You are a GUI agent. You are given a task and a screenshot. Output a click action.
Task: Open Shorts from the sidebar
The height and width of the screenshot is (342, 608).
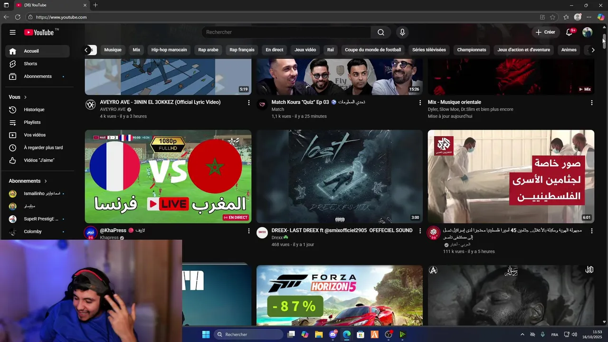(38, 64)
